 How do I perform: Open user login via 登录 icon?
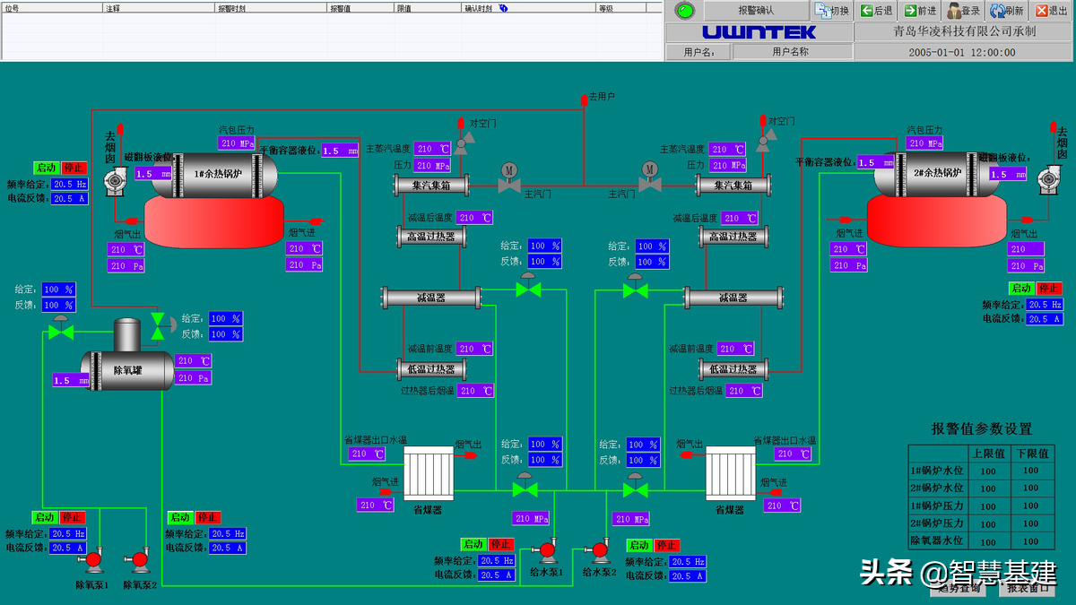(963, 11)
